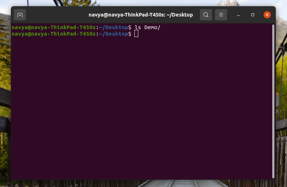Screen dimensions: 287x187
Task: Open a new terminal tab
Action: click(x=20, y=15)
